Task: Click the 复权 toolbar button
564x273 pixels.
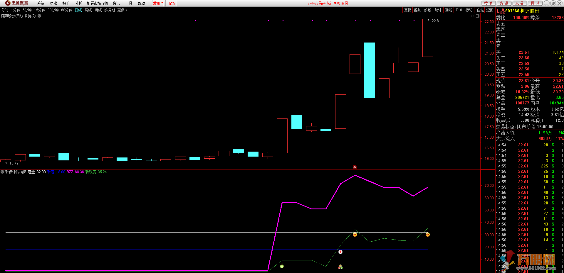Action: 408,10
